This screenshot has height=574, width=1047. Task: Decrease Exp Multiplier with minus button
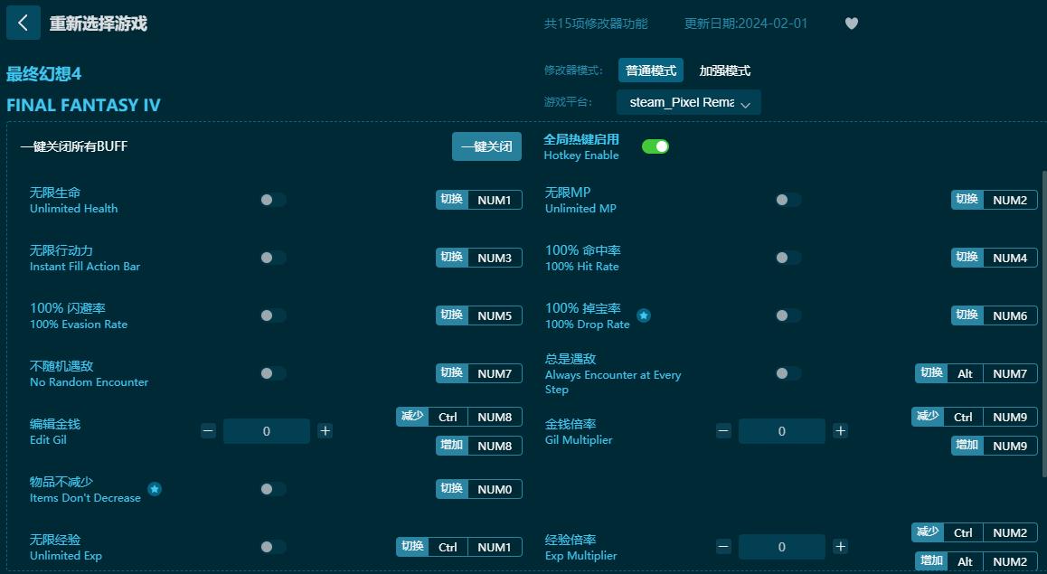coord(724,547)
